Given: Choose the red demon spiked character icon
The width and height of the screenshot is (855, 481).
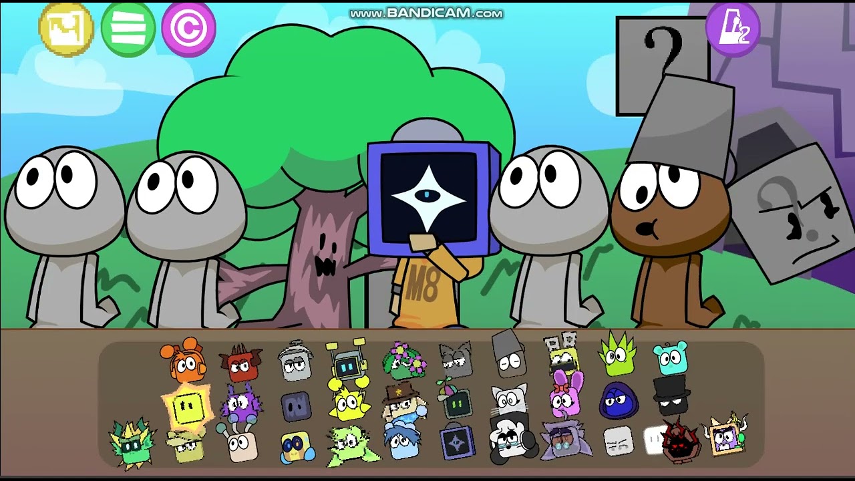Looking at the screenshot, I should (681, 440).
